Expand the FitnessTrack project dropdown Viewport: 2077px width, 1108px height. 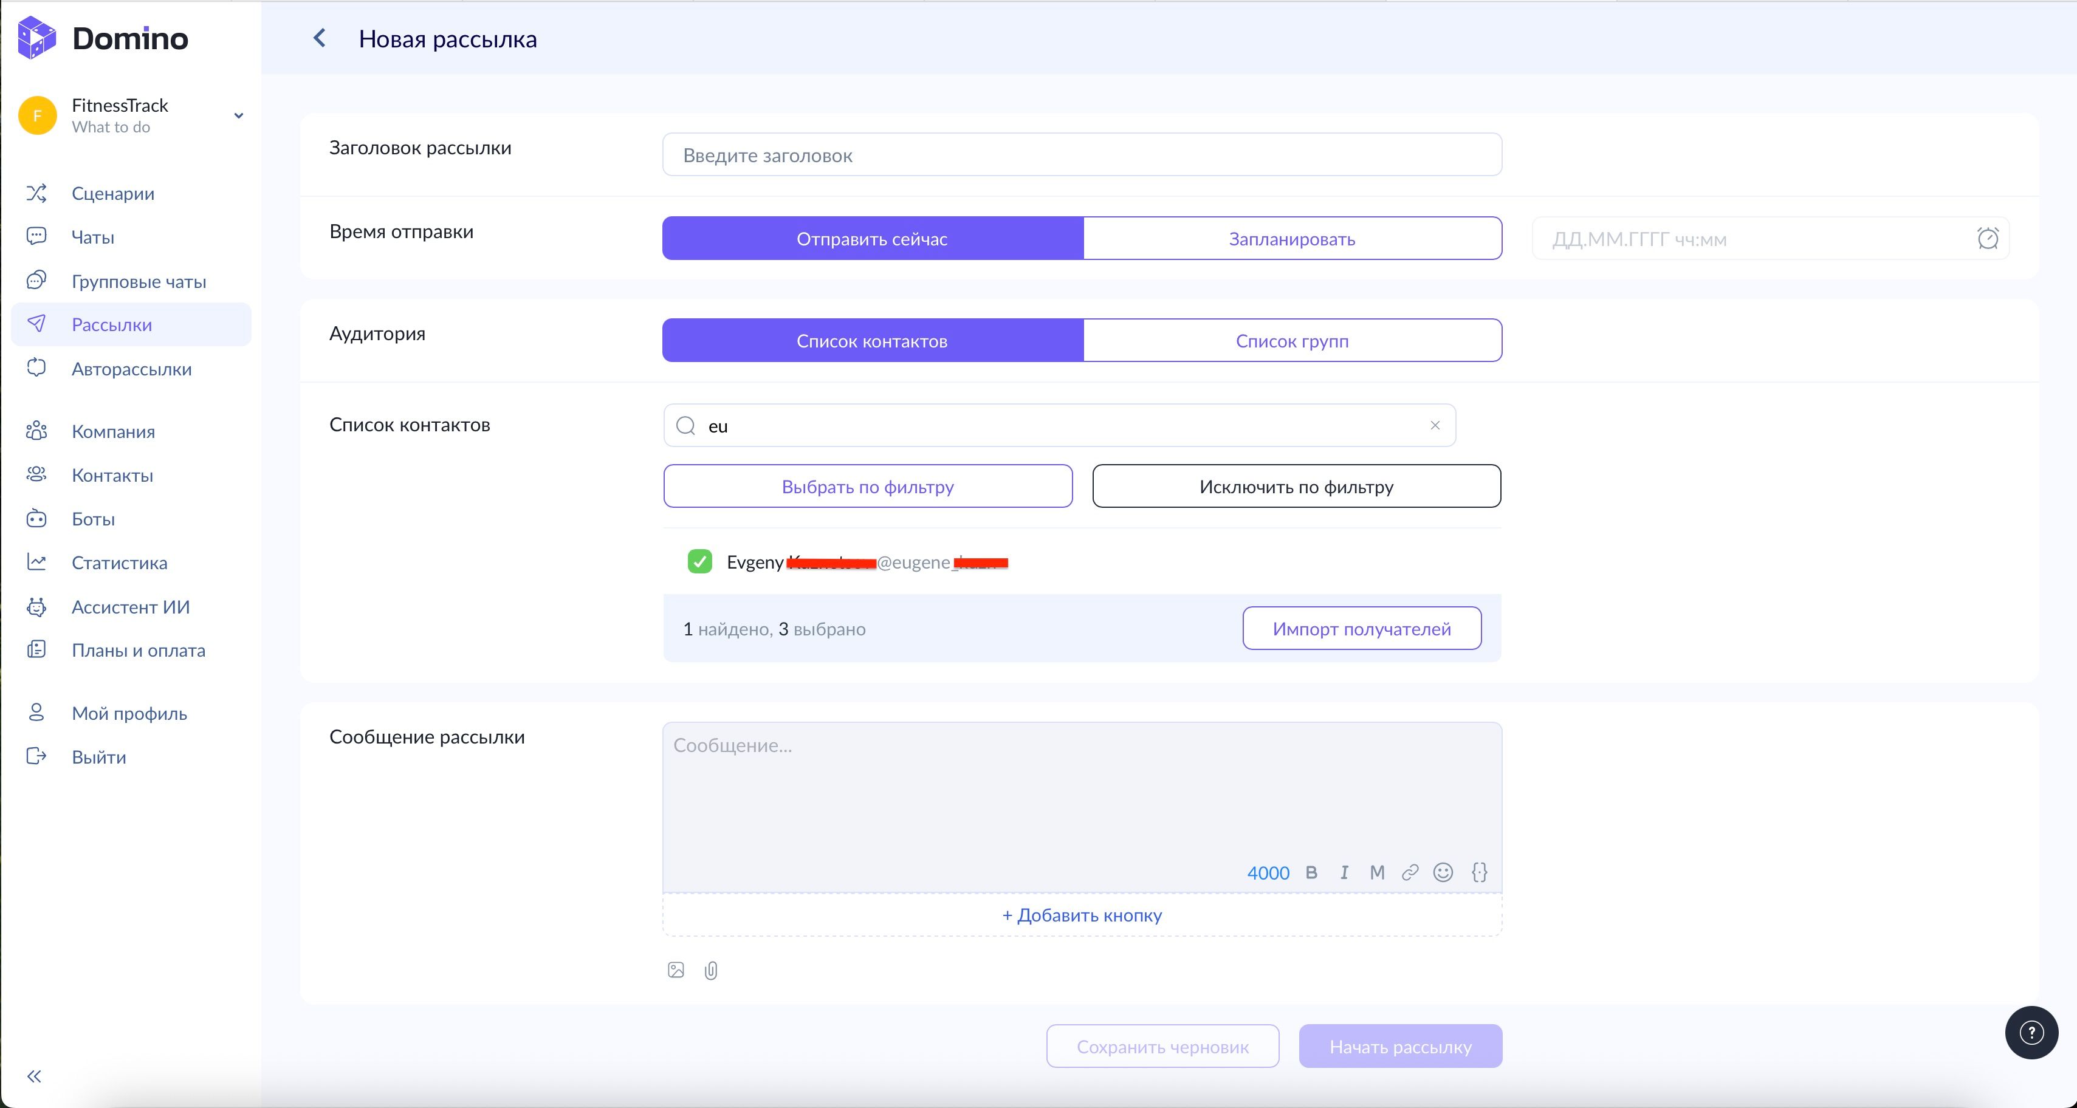pyautogui.click(x=239, y=115)
